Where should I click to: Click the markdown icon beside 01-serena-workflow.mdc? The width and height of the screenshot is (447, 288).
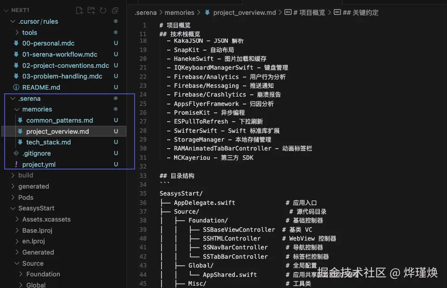pos(16,54)
